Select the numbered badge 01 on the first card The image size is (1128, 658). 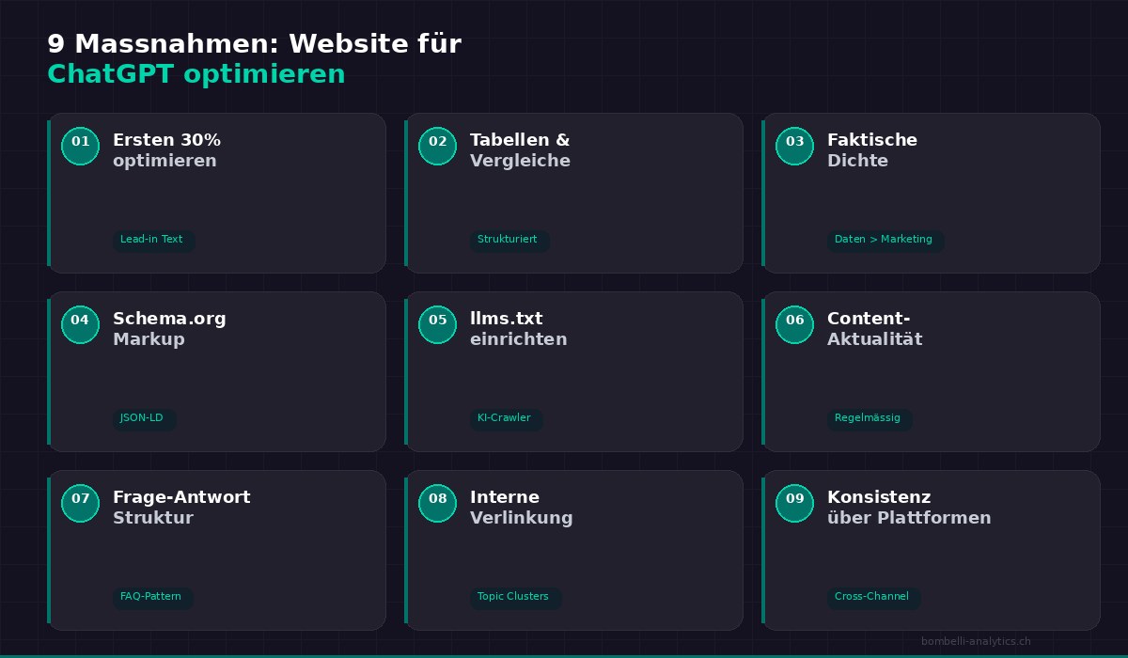tap(80, 146)
